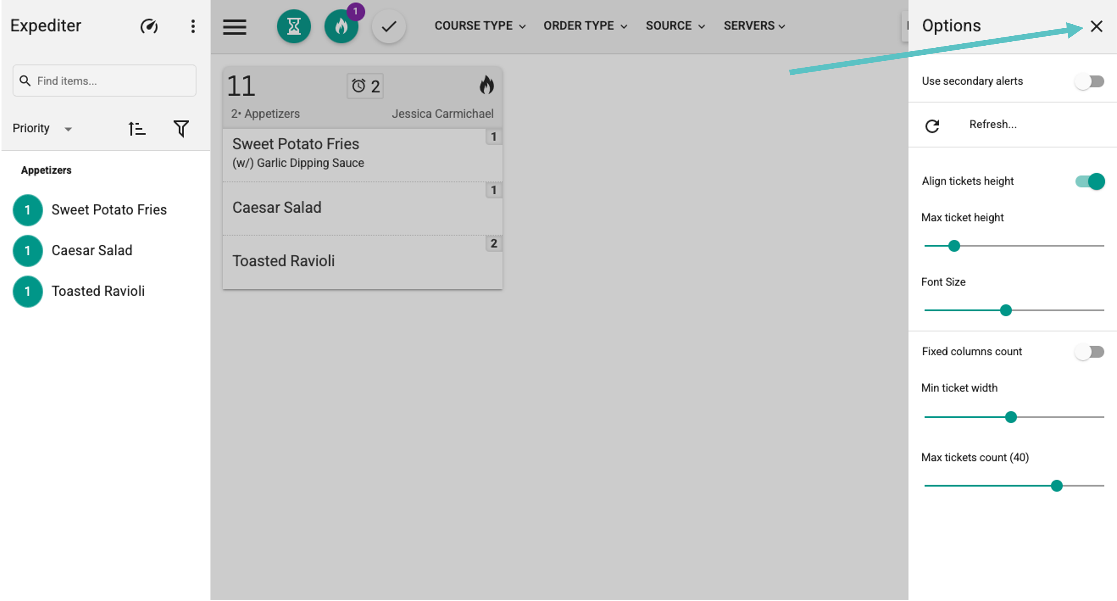Select the flame fired orders button
Screen dimensions: 1117x601
tap(341, 26)
